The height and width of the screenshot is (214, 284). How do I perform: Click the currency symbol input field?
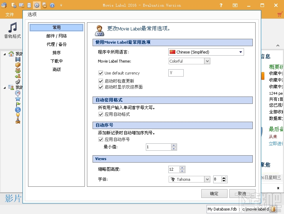176,73
